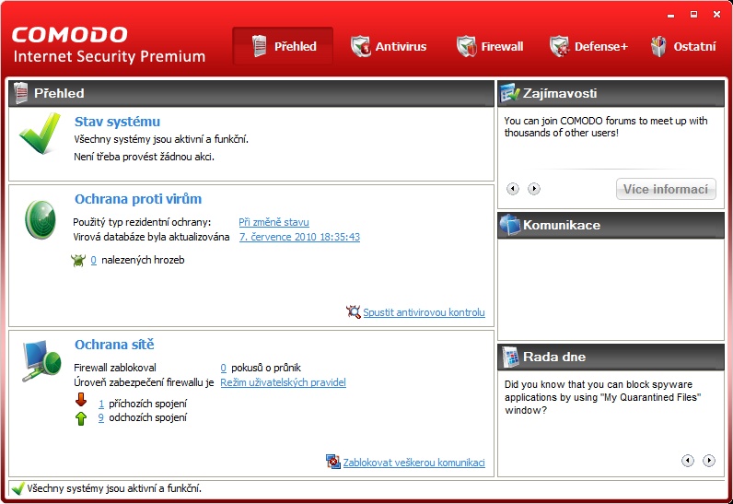Click the Antivirus shield icon
The width and height of the screenshot is (733, 504).
coord(360,46)
